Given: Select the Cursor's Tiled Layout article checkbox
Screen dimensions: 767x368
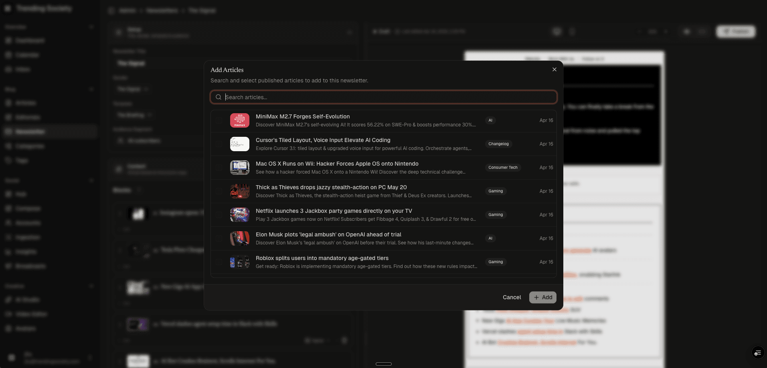Looking at the screenshot, I should (x=219, y=144).
